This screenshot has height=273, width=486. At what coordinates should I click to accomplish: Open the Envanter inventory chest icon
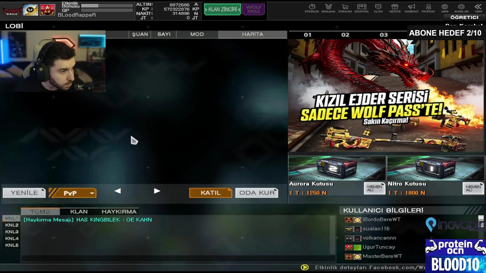tap(361, 8)
